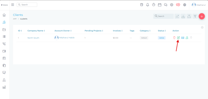208x99 pixels.
Task: Sort by Invoices column
Action: click(118, 31)
